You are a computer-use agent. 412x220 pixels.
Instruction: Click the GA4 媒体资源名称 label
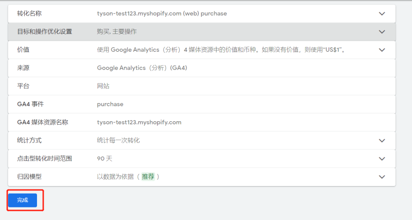43,122
